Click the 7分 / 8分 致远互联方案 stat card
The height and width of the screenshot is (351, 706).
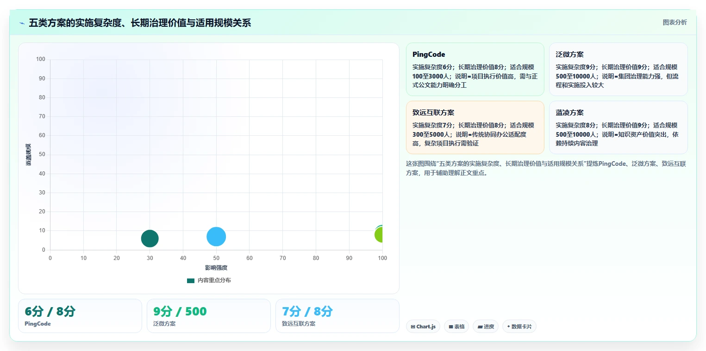[337, 316]
